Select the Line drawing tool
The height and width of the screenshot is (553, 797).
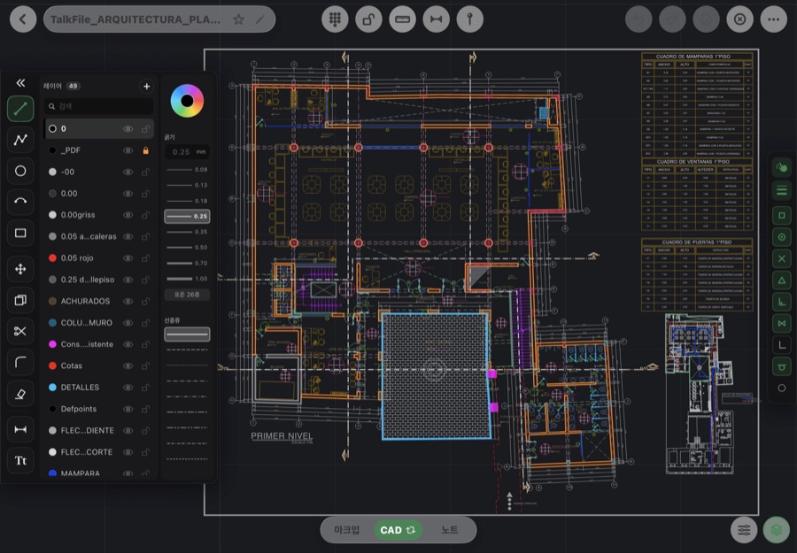(x=20, y=109)
